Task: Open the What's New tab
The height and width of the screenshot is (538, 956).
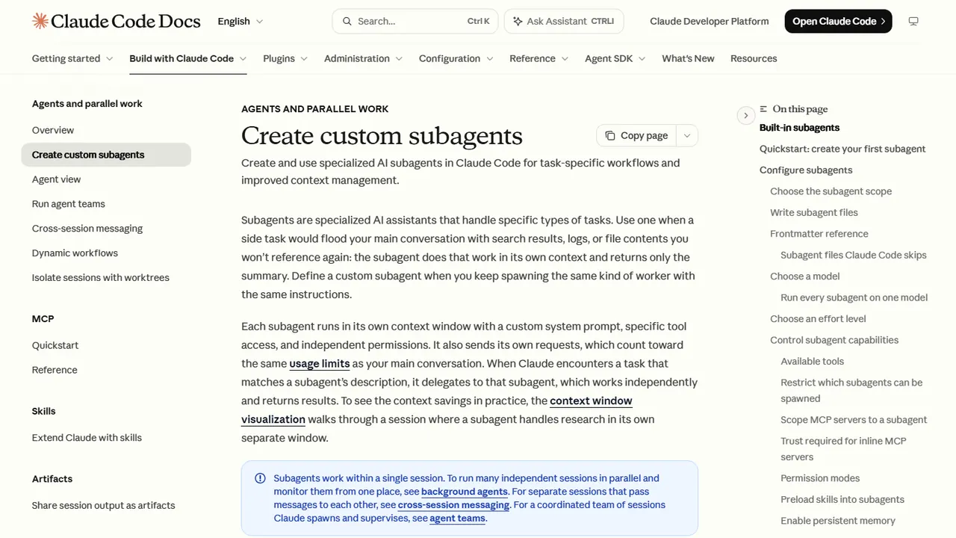Action: tap(688, 58)
